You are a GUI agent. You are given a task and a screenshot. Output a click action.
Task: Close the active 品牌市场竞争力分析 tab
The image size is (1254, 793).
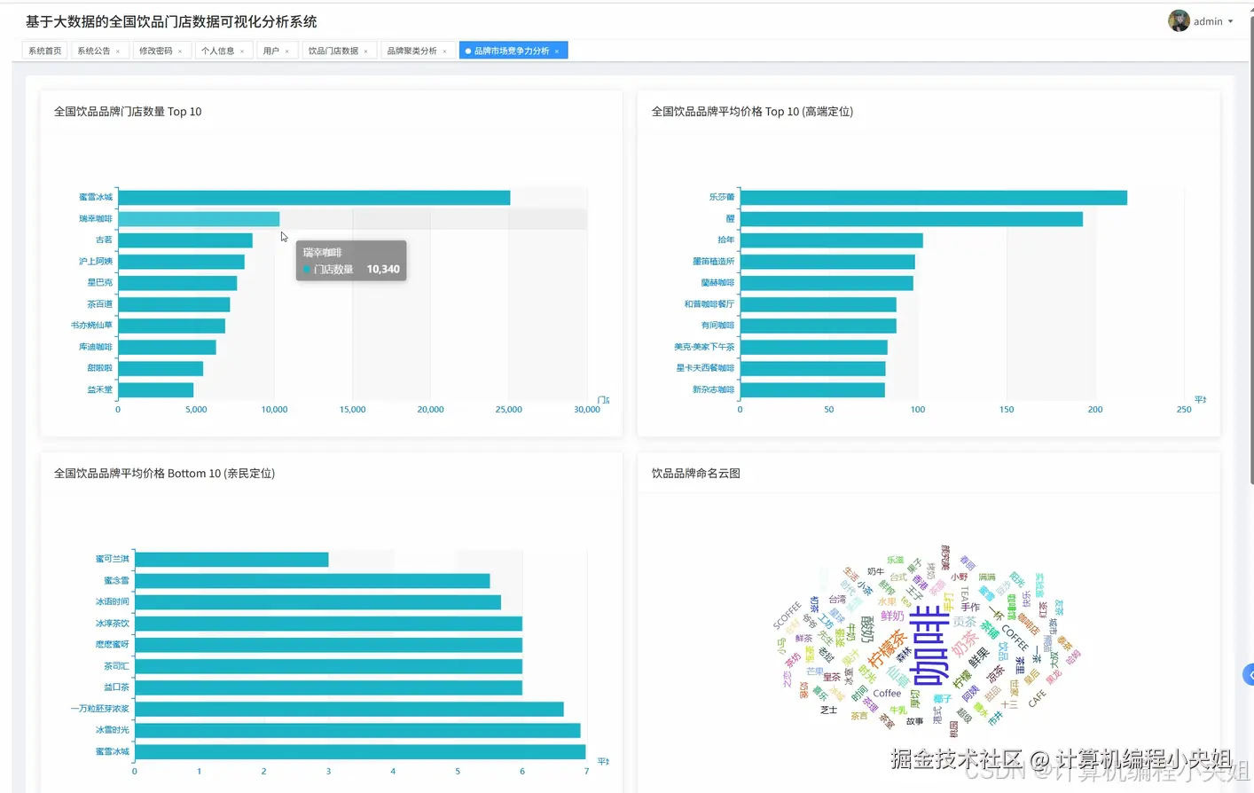(x=557, y=51)
